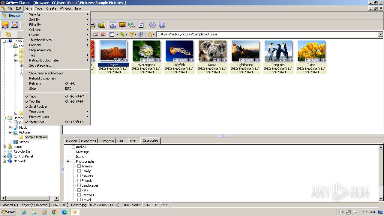
Task: Click the thumbnail view mode grid icon
Action: tap(112, 34)
